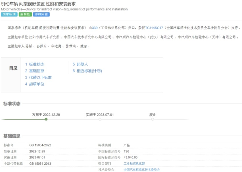Click the 实施于 2023-07-01 timeline dot
242x172 pixels.
point(100,119)
